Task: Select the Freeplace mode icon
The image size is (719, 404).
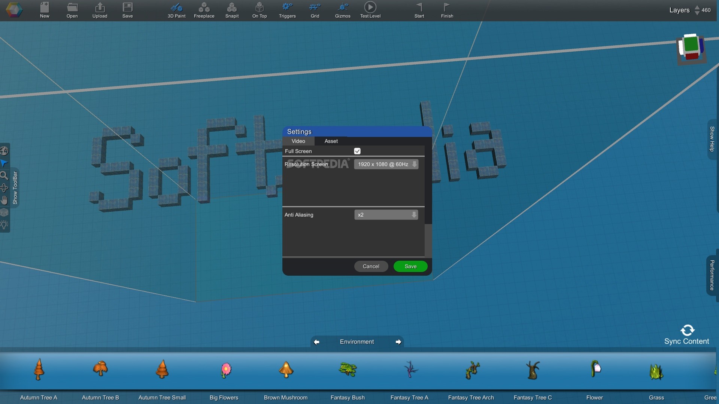Action: [204, 10]
